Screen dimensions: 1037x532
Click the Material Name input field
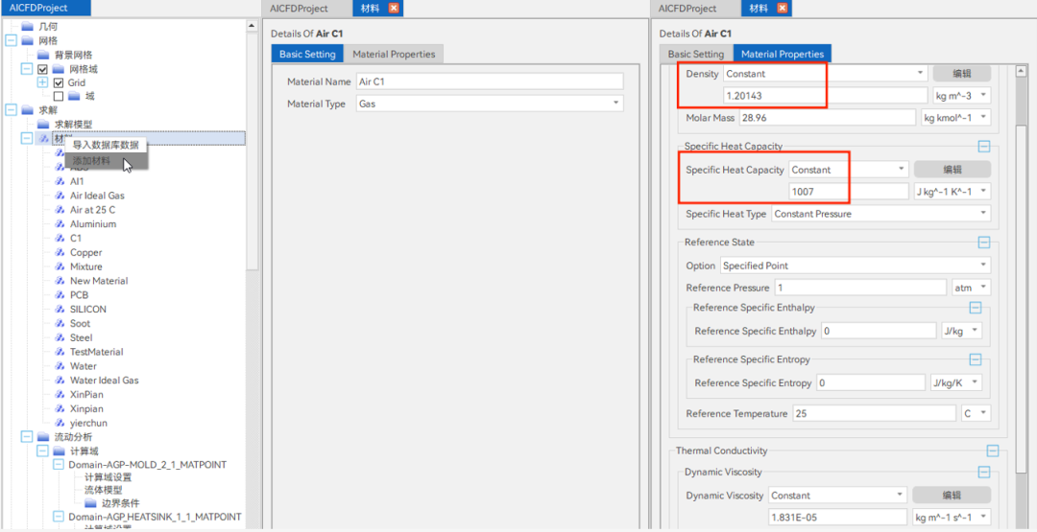click(490, 81)
